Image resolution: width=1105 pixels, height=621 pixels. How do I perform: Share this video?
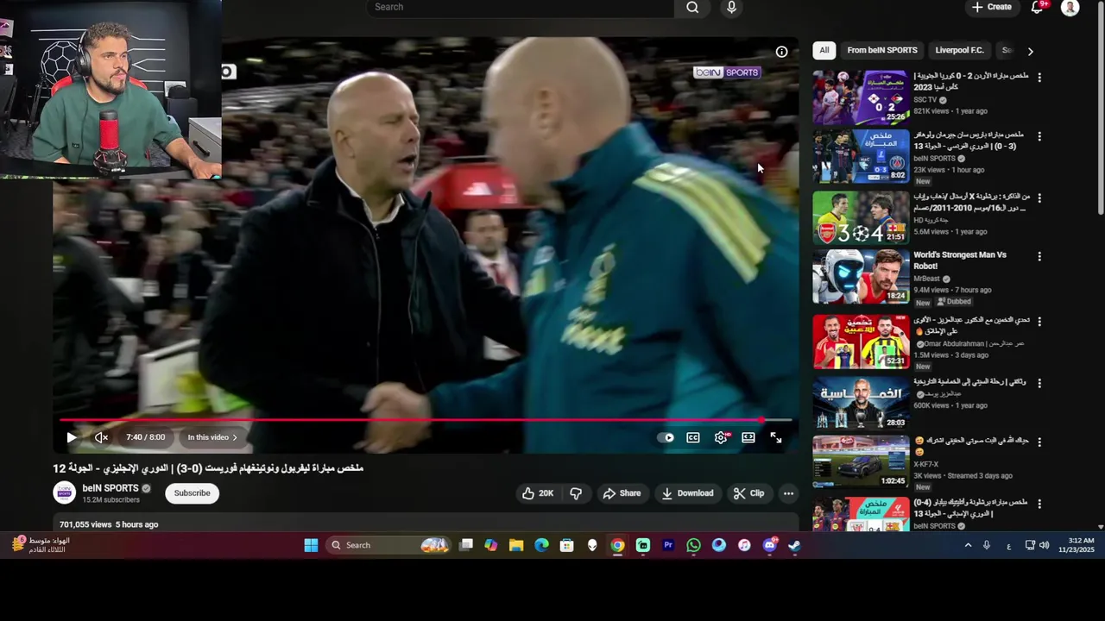pyautogui.click(x=622, y=493)
